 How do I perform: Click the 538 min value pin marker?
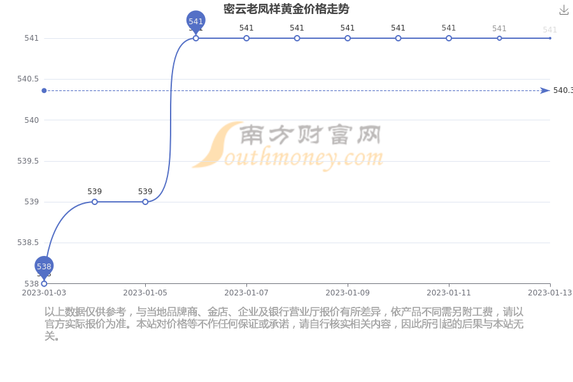pos(44,267)
